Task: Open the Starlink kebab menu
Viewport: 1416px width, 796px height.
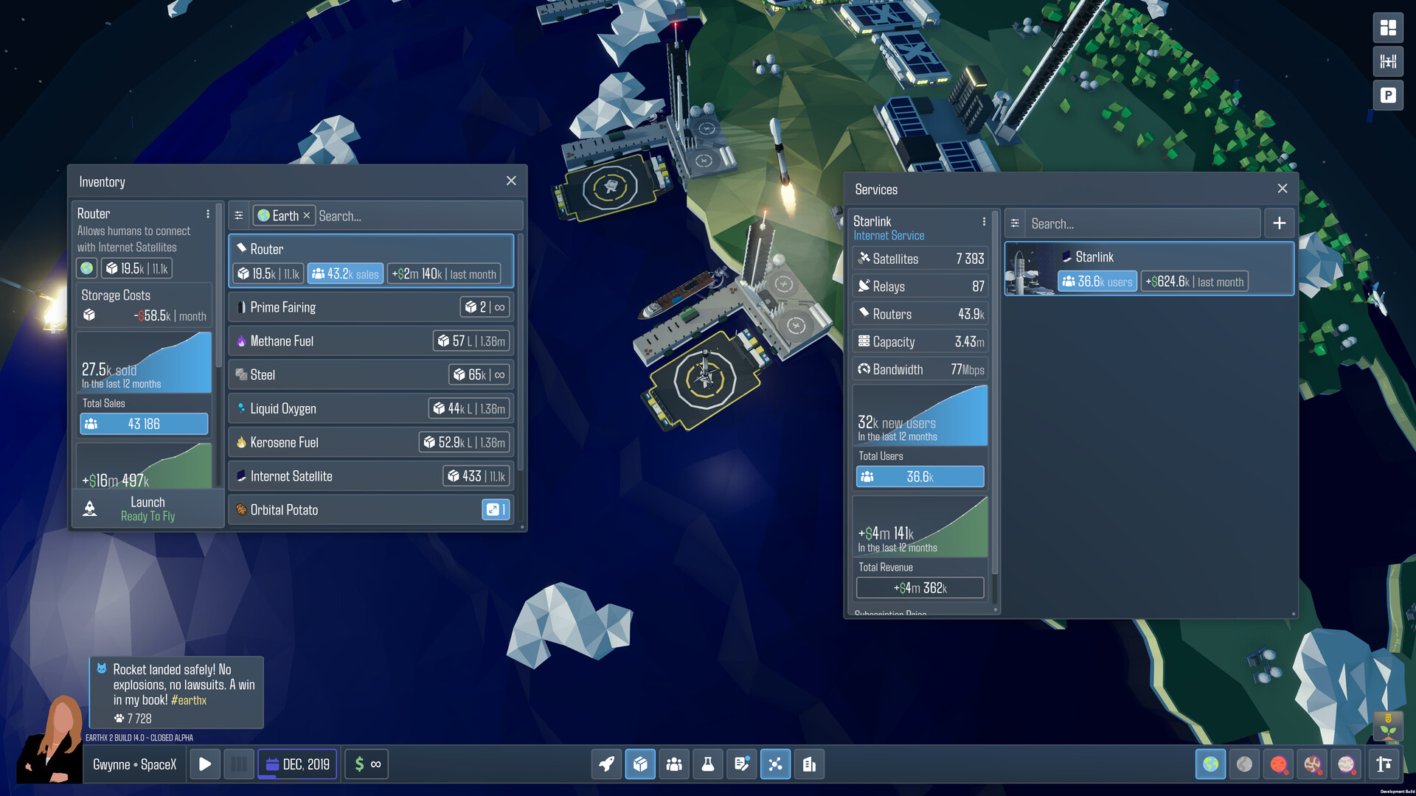Action: click(984, 221)
